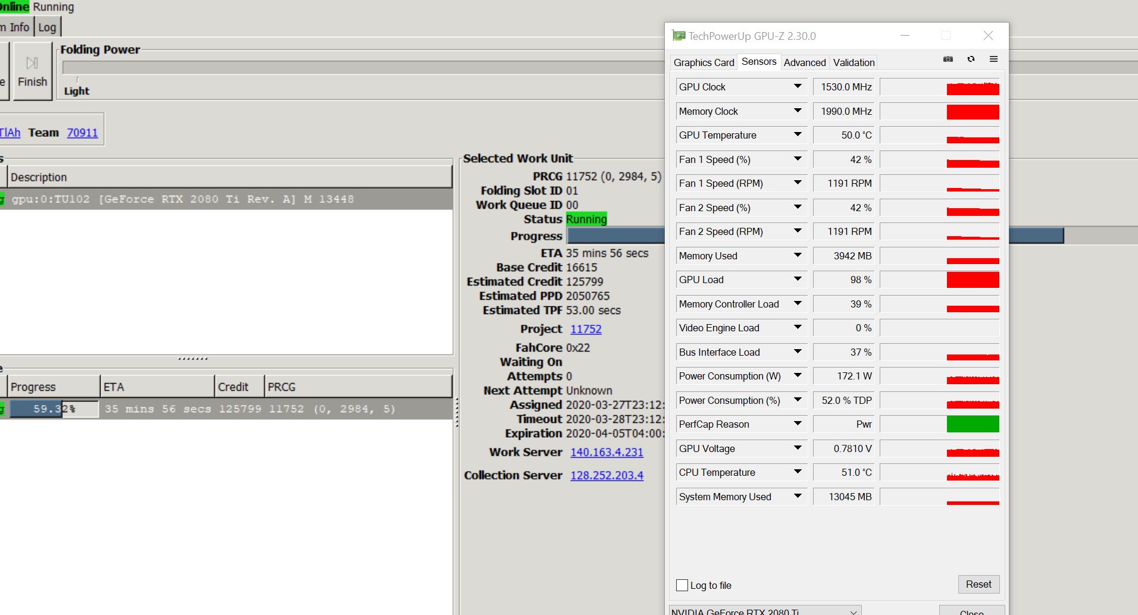This screenshot has height=615, width=1138.
Task: Click the GPU Temperature value 50.0 °C
Action: pyautogui.click(x=843, y=135)
